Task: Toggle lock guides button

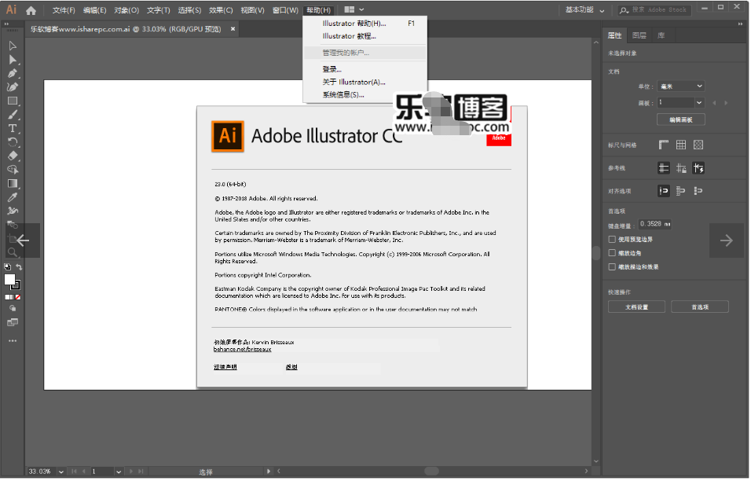Action: click(681, 168)
